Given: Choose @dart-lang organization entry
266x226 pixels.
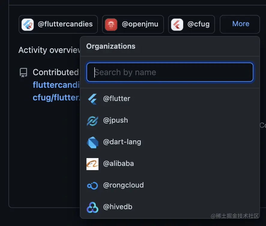Looking at the screenshot, I should [x=170, y=142].
